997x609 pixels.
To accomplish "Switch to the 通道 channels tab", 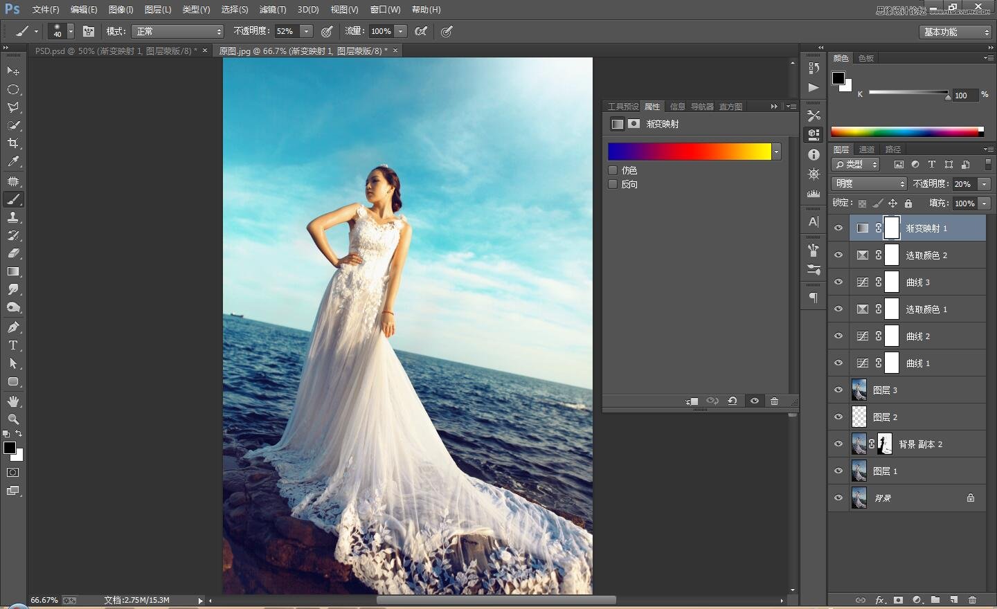I will tap(866, 149).
